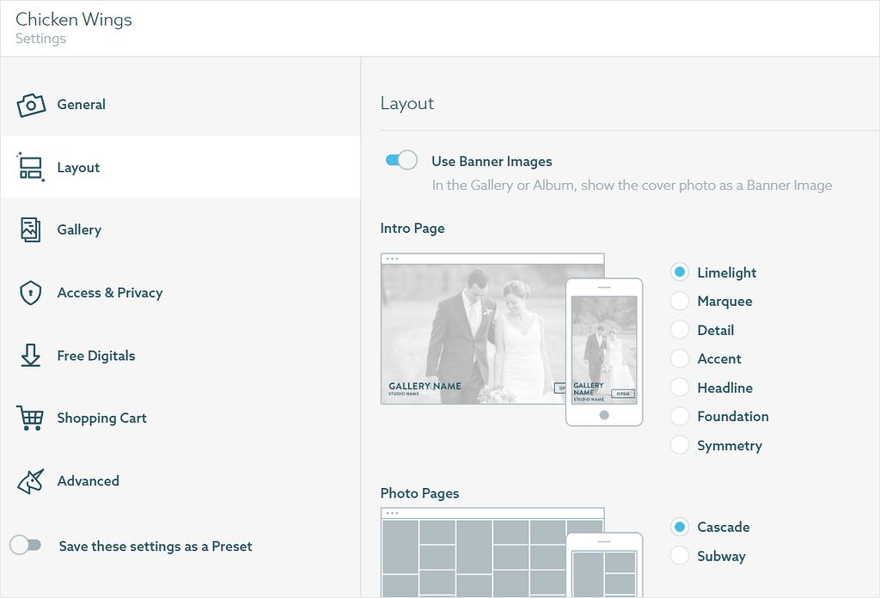Click the Layout sidebar icon
Image resolution: width=880 pixels, height=598 pixels.
[30, 167]
